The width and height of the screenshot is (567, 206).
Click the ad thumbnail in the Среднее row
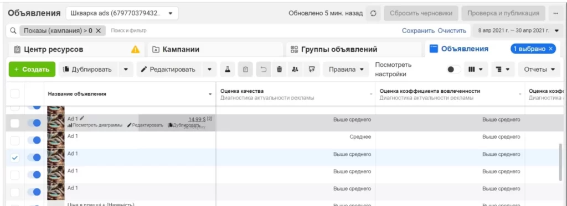click(x=56, y=140)
